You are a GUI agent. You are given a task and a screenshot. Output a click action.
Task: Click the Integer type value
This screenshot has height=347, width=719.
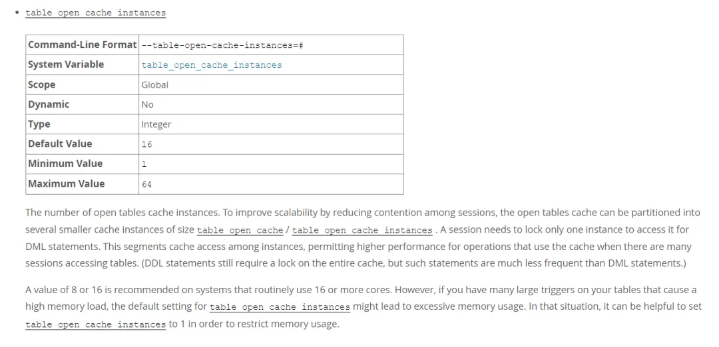(x=156, y=124)
